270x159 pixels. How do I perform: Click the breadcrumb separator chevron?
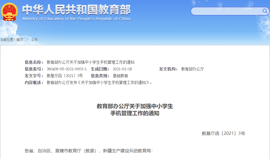coord(27,39)
